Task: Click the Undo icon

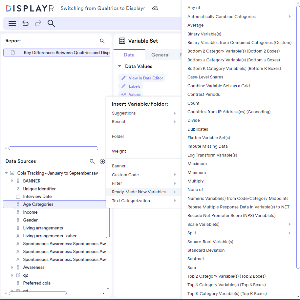Action: point(25,23)
